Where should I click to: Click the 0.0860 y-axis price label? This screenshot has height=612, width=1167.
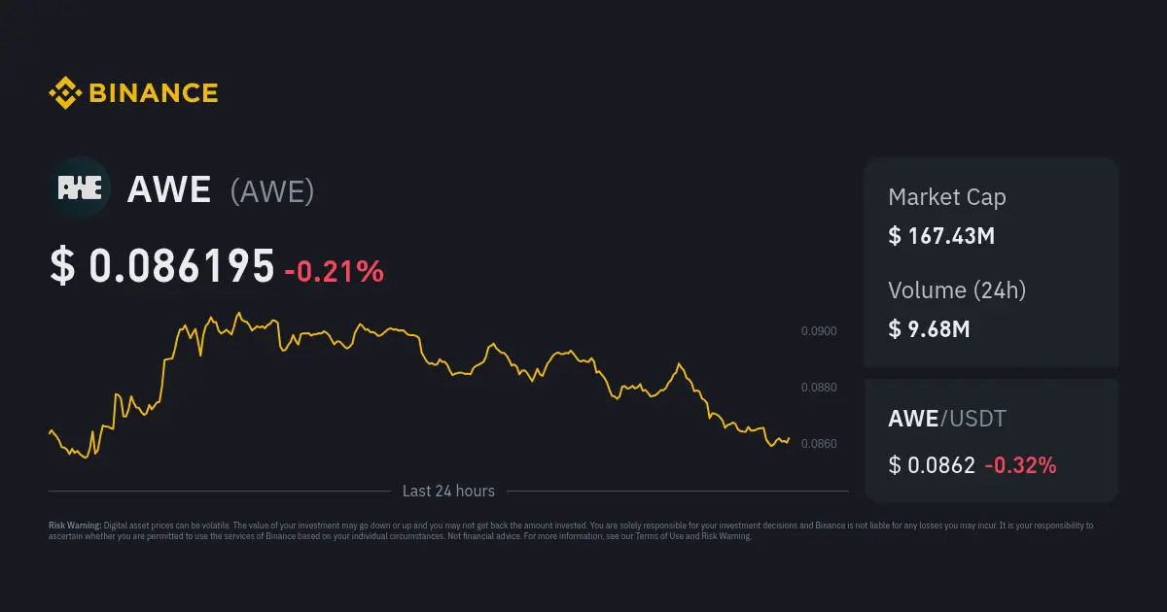coord(819,444)
